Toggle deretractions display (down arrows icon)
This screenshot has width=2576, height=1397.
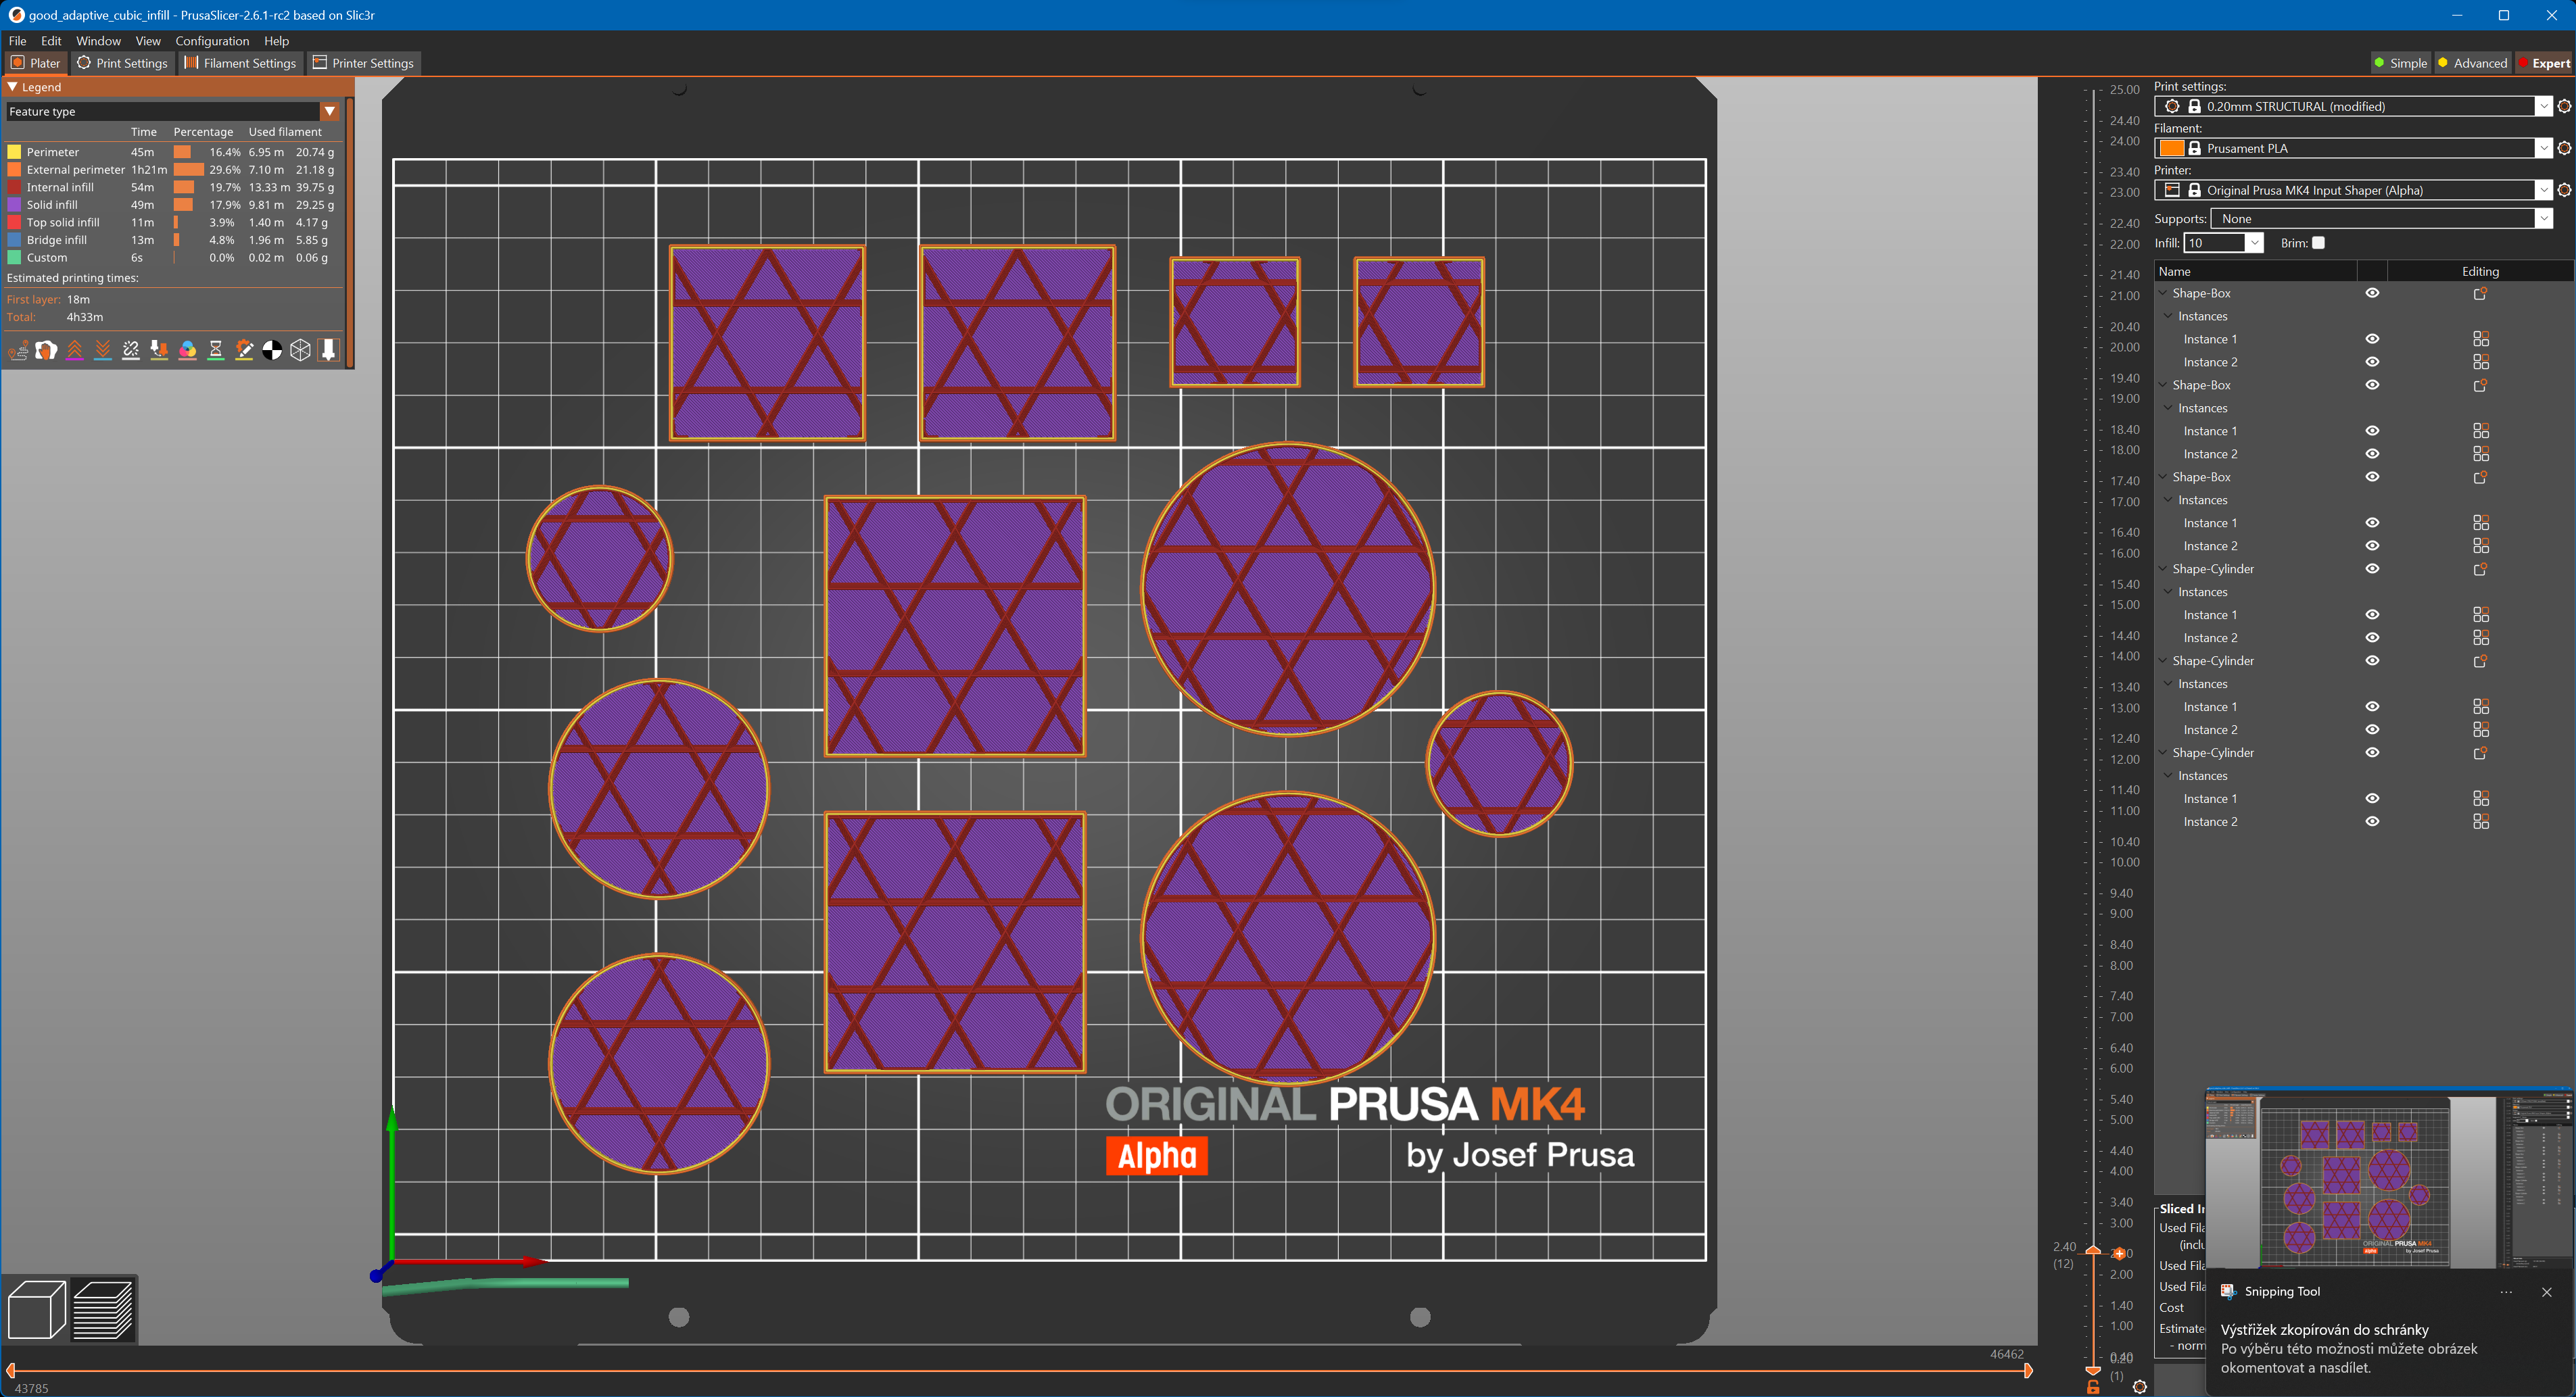103,349
